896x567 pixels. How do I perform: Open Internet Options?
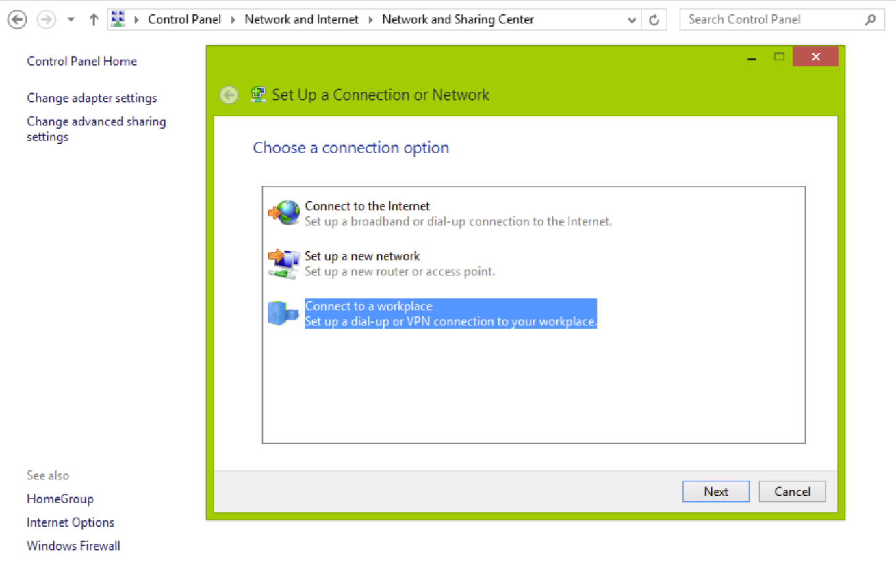coord(70,522)
